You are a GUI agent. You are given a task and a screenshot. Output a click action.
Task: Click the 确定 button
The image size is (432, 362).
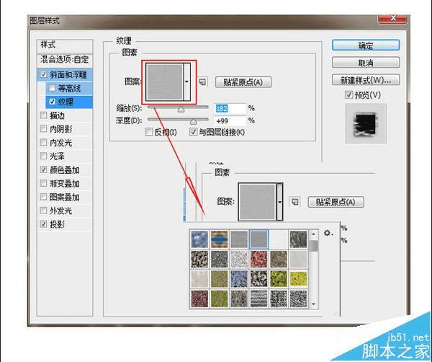coord(366,45)
